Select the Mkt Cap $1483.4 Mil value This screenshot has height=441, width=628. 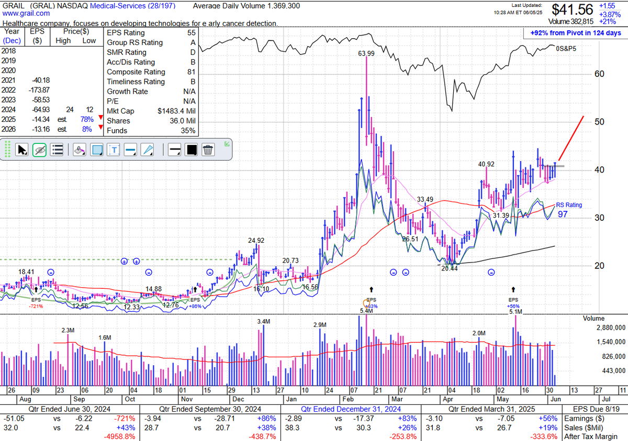[176, 111]
